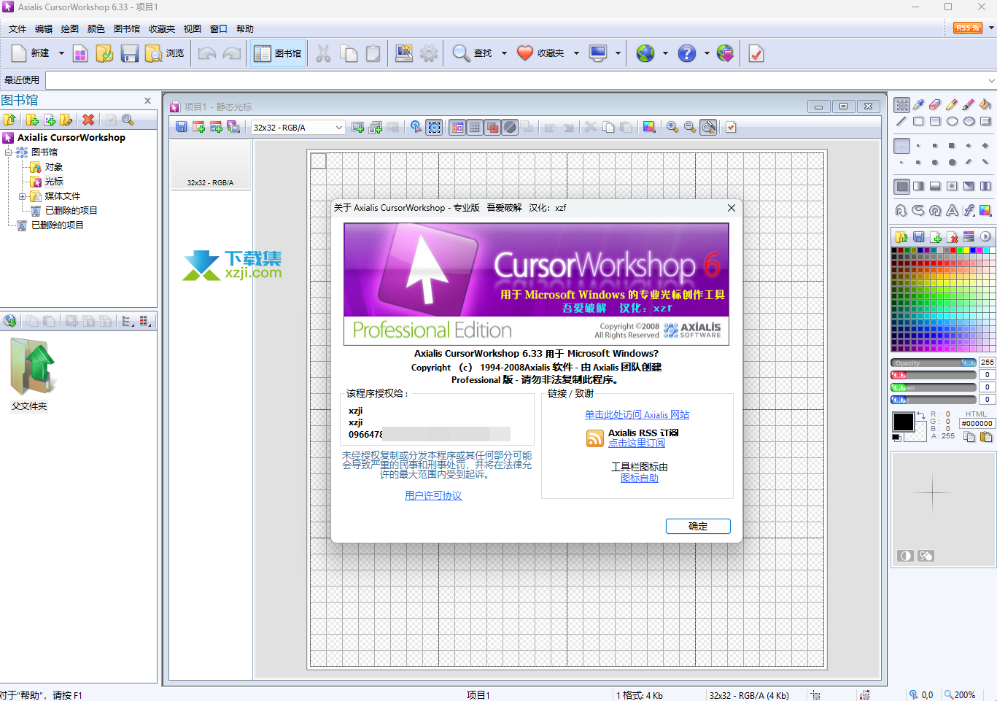Select the eraser tool

(935, 105)
